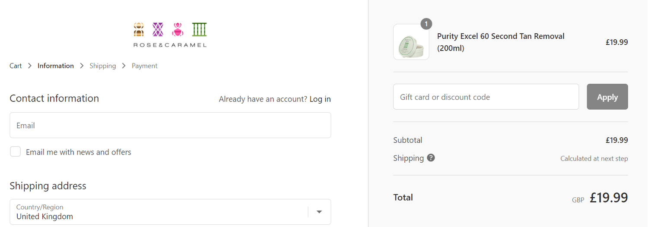
Task: Click the Log in link
Action: click(320, 99)
